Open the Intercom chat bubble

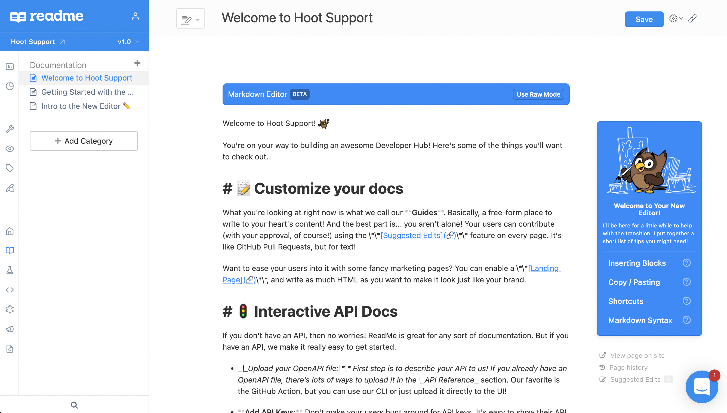(702, 387)
